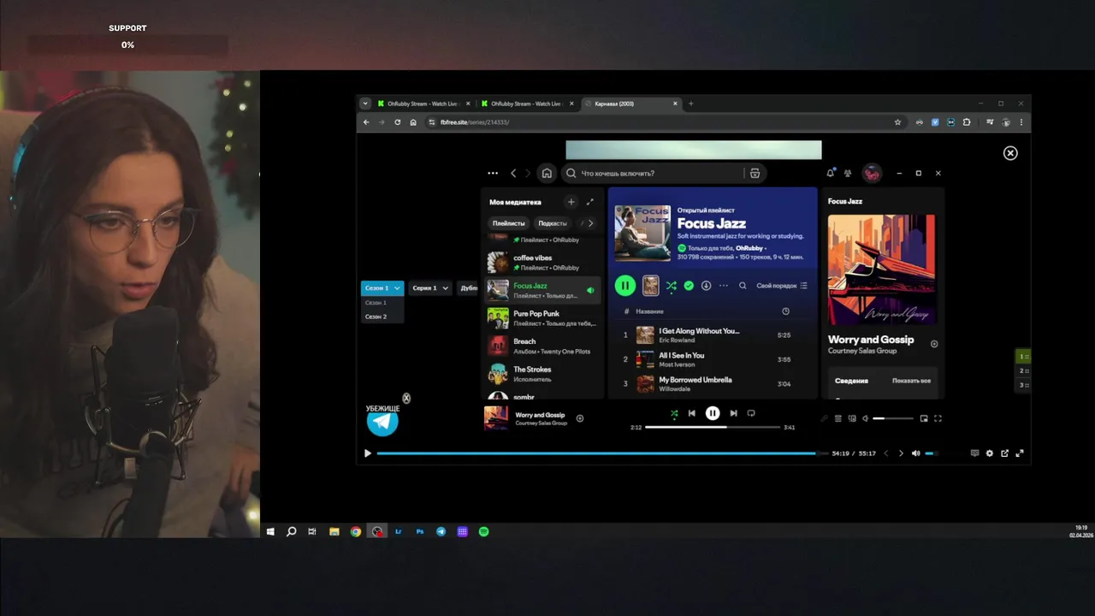Image resolution: width=1095 pixels, height=616 pixels.
Task: Create a new playlist with plus icon
Action: pos(571,202)
